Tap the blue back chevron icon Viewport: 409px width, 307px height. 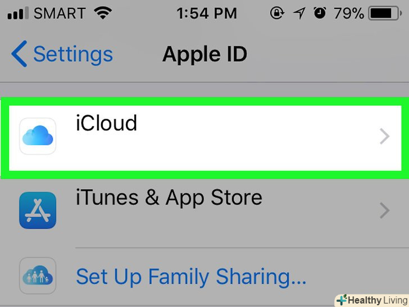[x=19, y=54]
